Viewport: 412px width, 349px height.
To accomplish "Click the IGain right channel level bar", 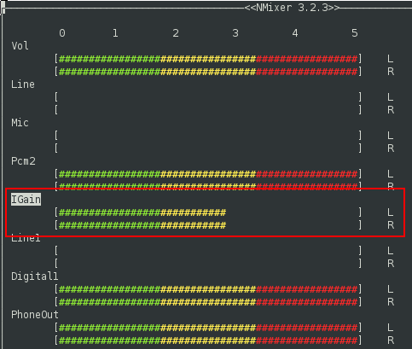I will tap(208, 225).
